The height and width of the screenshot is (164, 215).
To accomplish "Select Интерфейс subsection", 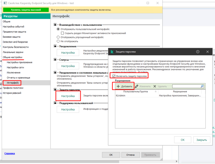I will tap(13, 83).
